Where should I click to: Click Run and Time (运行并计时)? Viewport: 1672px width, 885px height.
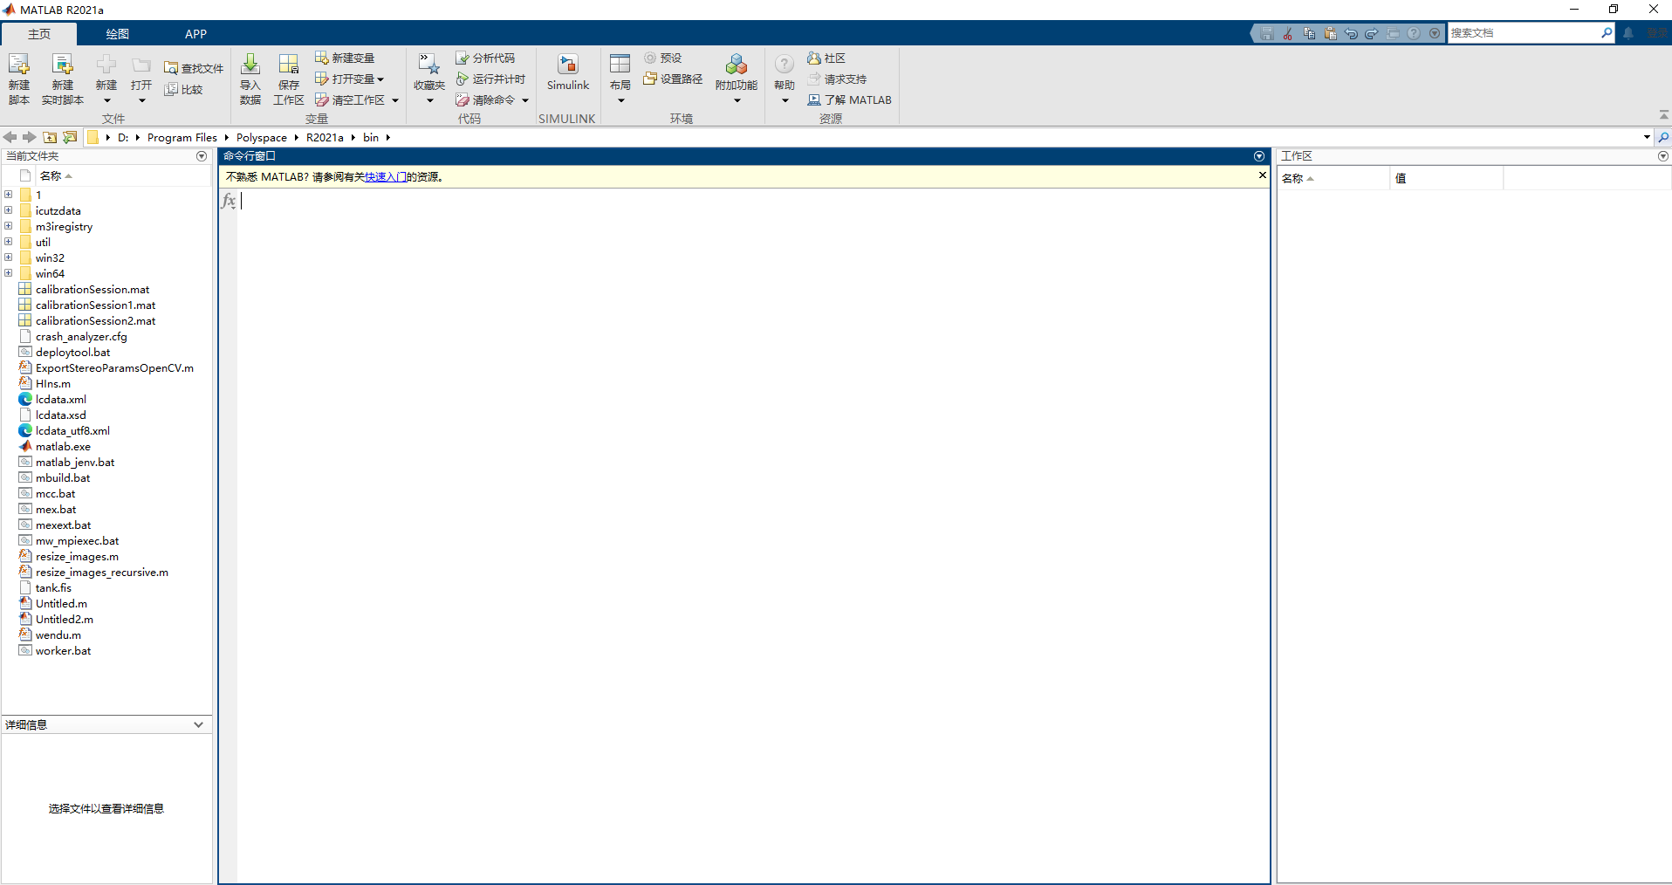pos(491,79)
